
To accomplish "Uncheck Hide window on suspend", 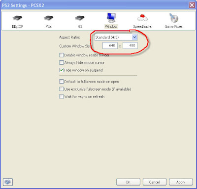I will [x=61, y=70].
